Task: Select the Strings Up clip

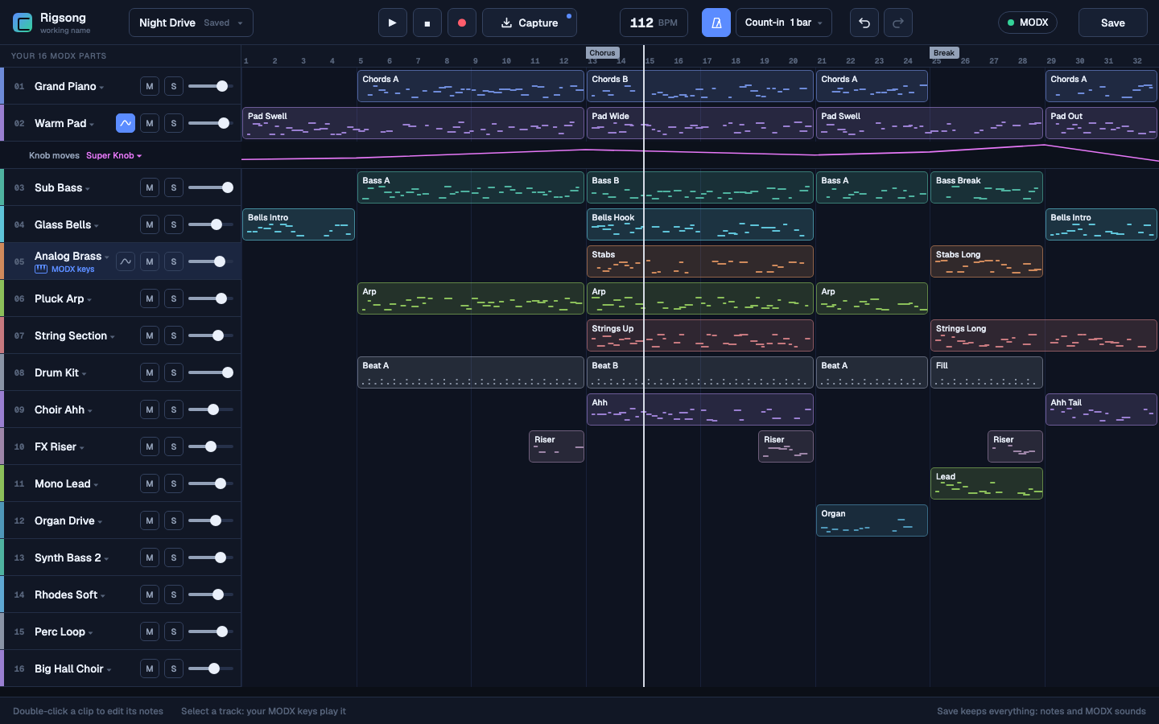Action: [x=700, y=335]
